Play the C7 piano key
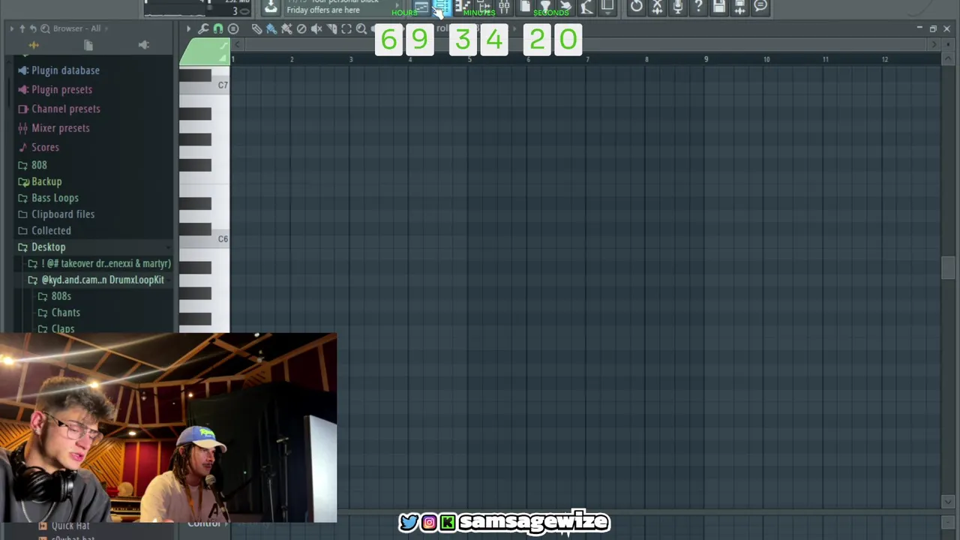Image resolution: width=960 pixels, height=540 pixels. tap(205, 86)
